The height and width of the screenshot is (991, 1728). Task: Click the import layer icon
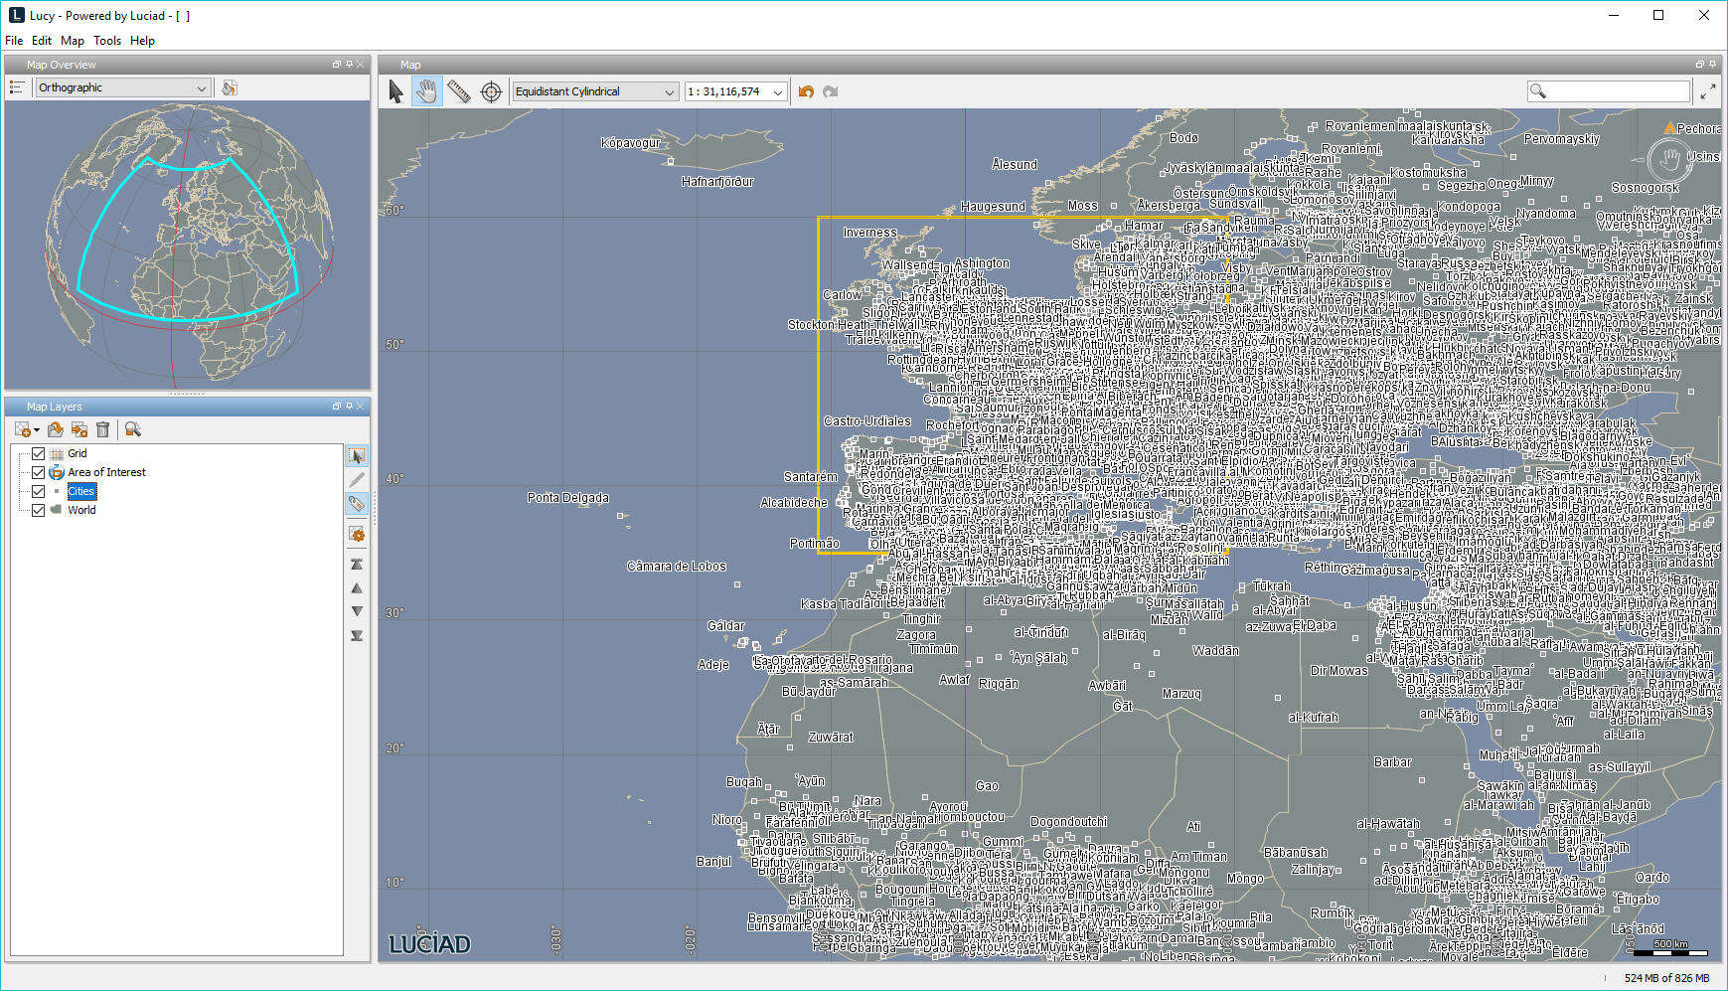point(79,429)
